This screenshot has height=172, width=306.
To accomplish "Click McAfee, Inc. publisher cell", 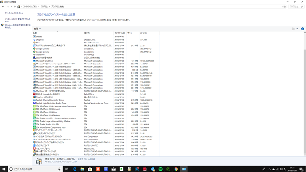I will click(x=89, y=149).
